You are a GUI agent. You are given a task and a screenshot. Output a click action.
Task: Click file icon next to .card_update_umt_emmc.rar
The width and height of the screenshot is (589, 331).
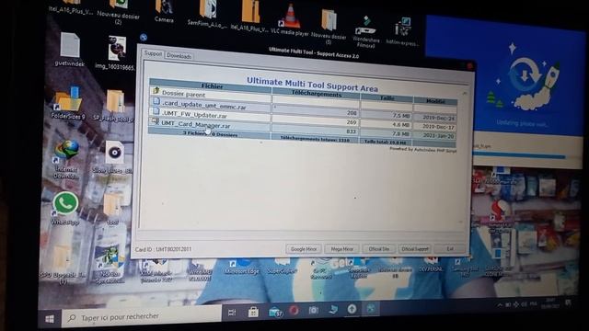tap(156, 101)
